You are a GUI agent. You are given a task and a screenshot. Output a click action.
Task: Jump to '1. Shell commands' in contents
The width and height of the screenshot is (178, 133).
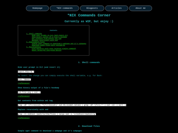click(x=34, y=33)
